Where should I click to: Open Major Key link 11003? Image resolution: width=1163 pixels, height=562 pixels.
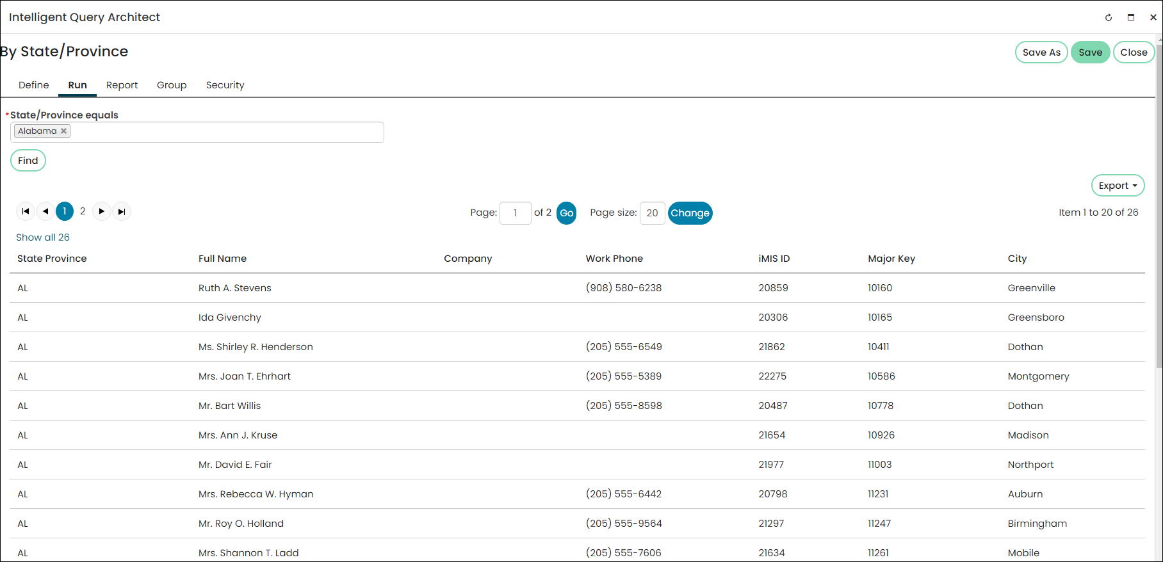pyautogui.click(x=880, y=465)
